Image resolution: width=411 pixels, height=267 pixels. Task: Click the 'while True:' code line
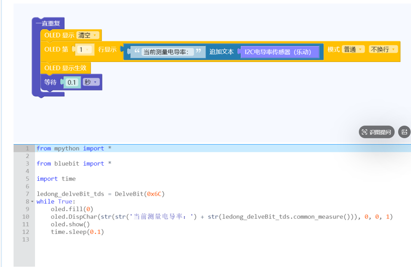click(56, 201)
